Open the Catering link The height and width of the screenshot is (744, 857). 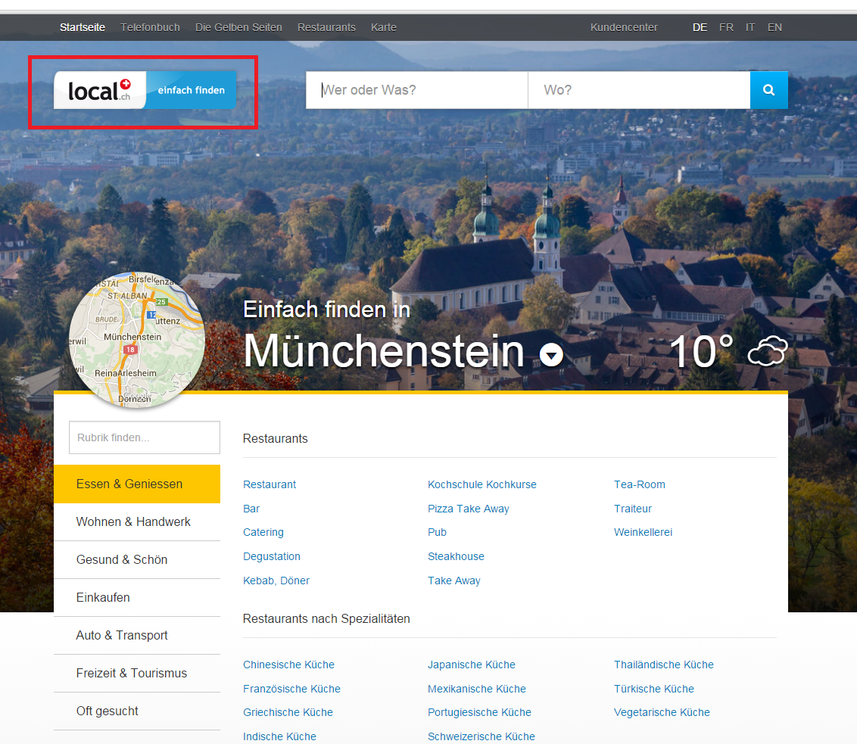[263, 532]
